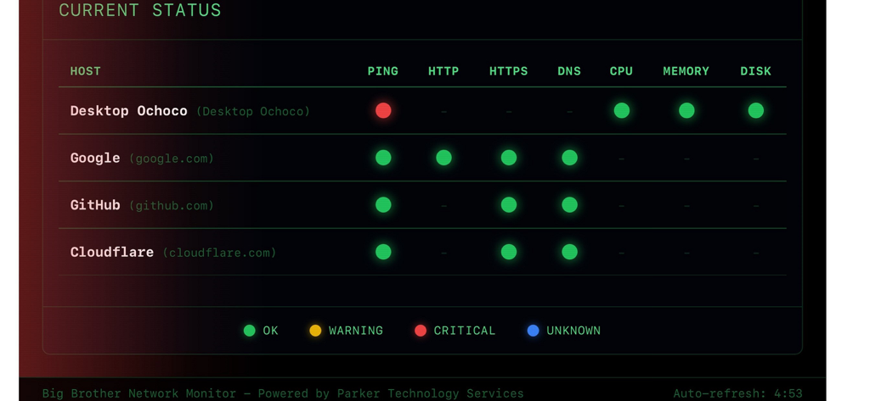Select the Desktop Ochoco host name
This screenshot has width=870, height=401.
[129, 111]
